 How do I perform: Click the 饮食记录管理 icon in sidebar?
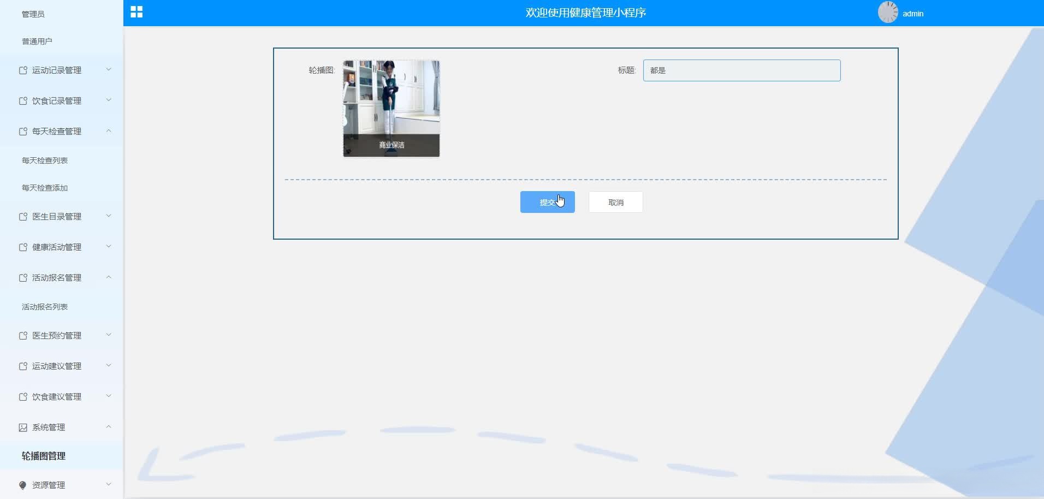coord(23,100)
